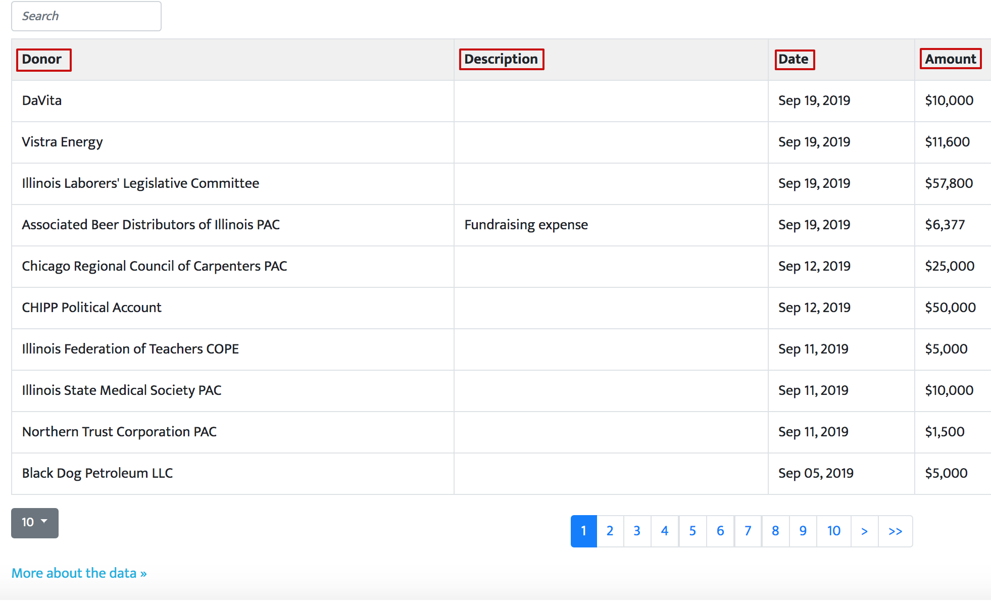
Task: Click the Sep 05, 2019 date cell
Action: pos(841,474)
